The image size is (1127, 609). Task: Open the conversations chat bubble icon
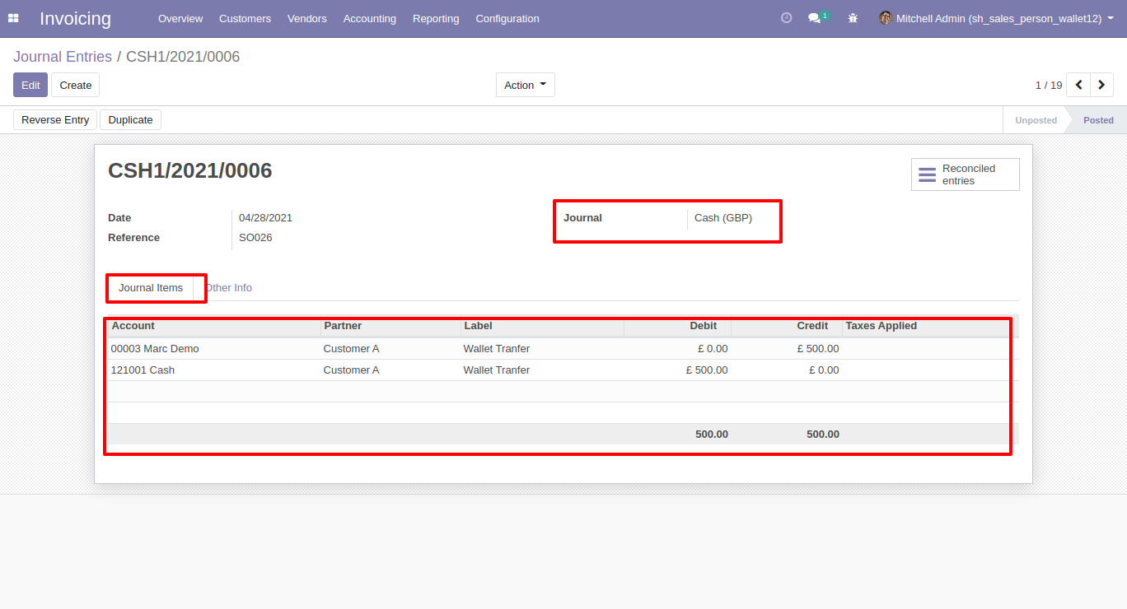pos(815,18)
